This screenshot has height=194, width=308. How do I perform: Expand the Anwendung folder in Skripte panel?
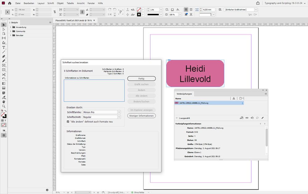pos(10,27)
